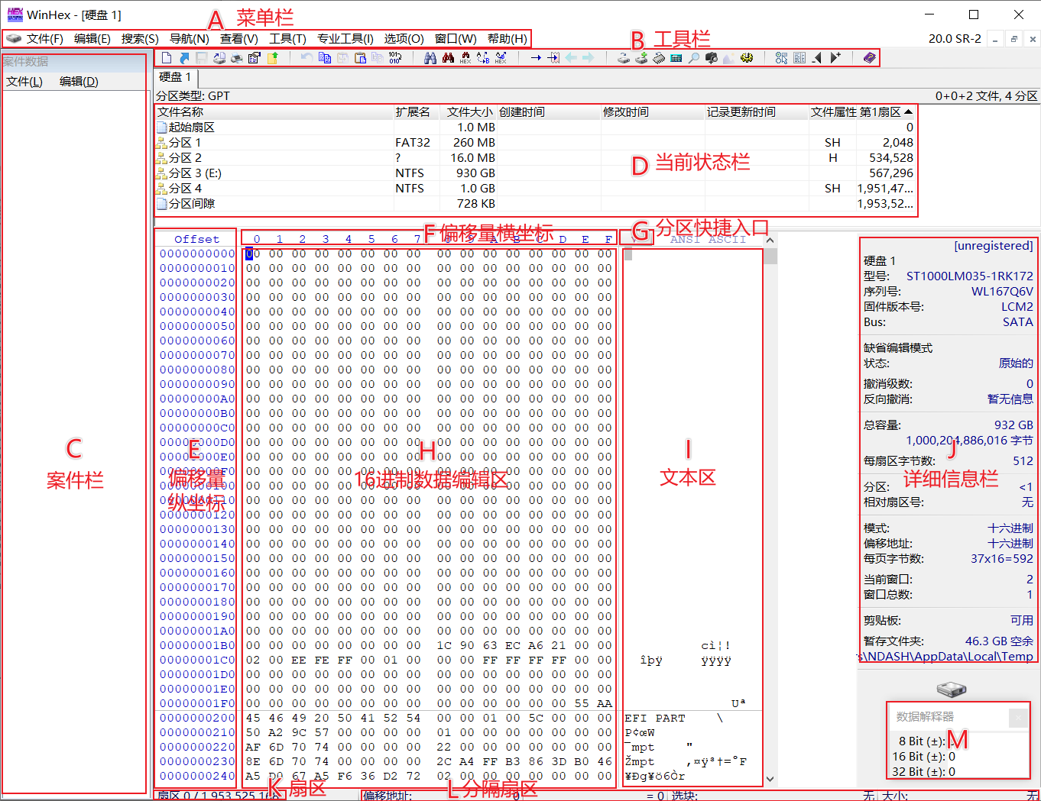Screen dimensions: 1041x801
Task: Click the clipboard paste toolbar icon
Action: pyautogui.click(x=360, y=57)
